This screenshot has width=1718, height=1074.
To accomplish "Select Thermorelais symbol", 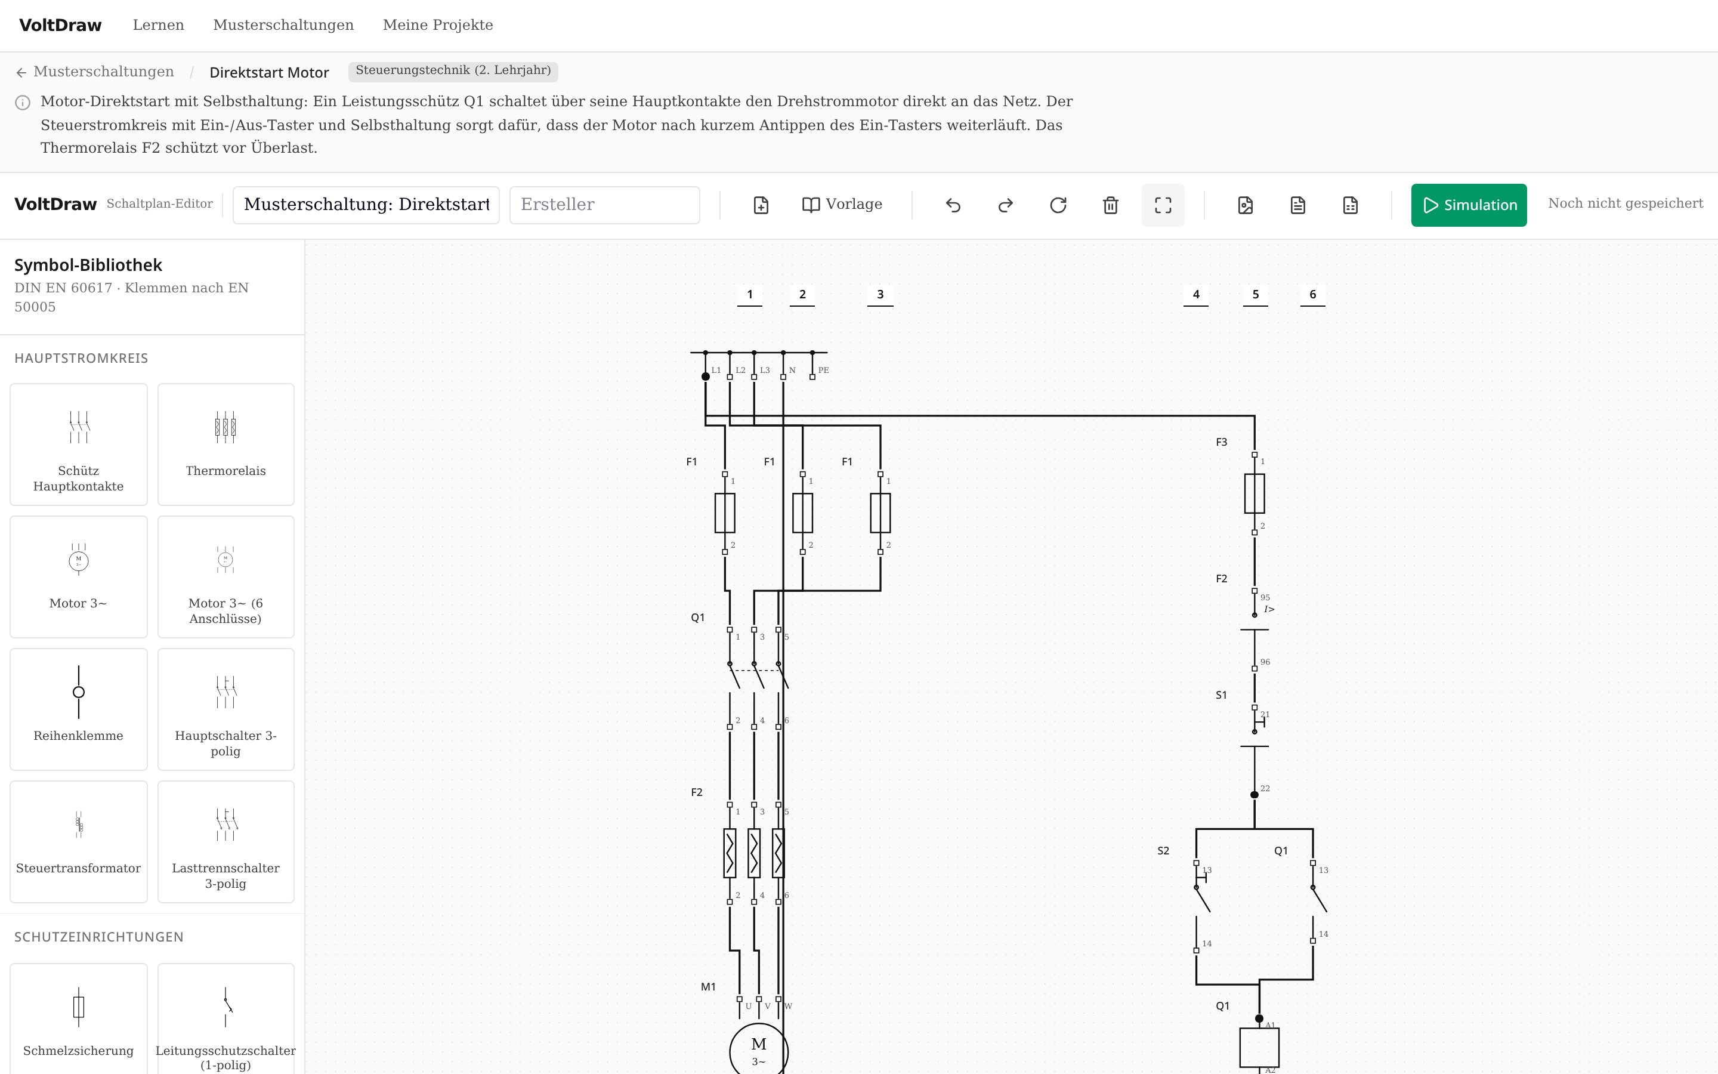I will coord(225,445).
